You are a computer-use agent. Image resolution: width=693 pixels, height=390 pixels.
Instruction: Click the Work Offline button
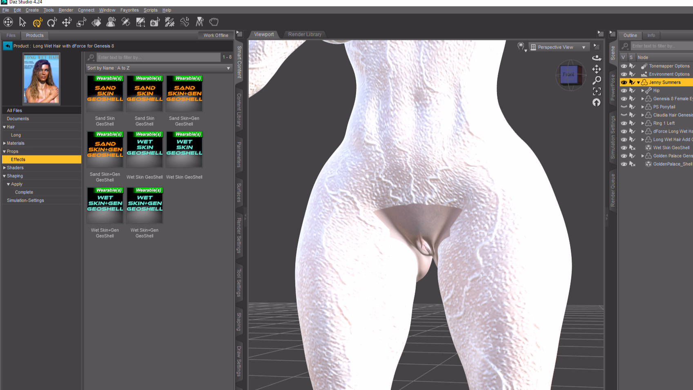click(216, 36)
